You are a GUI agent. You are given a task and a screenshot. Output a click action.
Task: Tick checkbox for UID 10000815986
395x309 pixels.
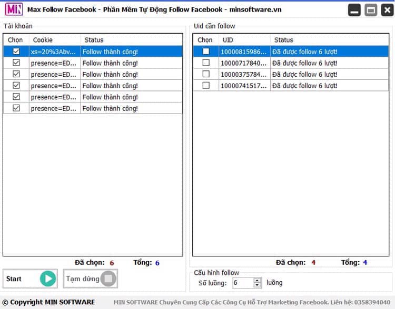[206, 51]
